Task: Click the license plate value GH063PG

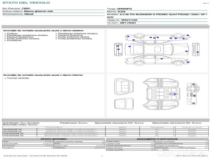Action: (124, 9)
